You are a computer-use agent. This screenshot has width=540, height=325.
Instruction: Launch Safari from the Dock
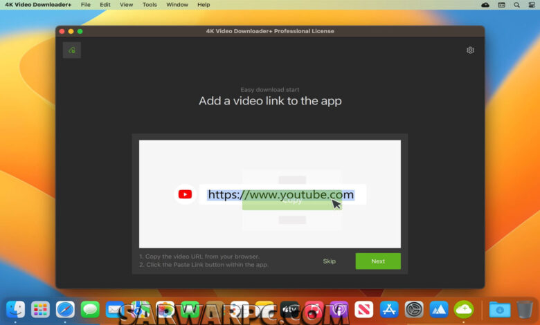[x=65, y=309]
